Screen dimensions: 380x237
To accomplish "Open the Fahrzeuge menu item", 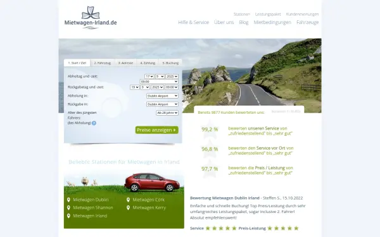I will 308,22.
